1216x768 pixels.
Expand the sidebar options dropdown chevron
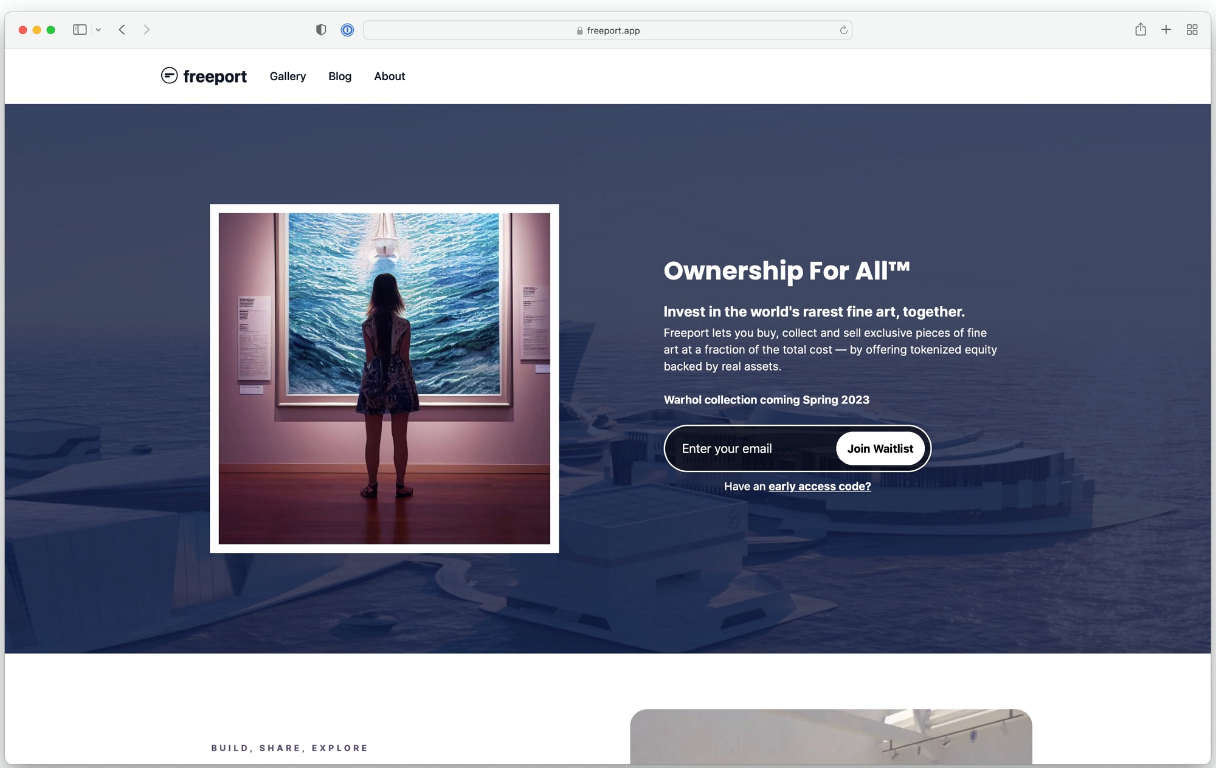click(x=98, y=30)
